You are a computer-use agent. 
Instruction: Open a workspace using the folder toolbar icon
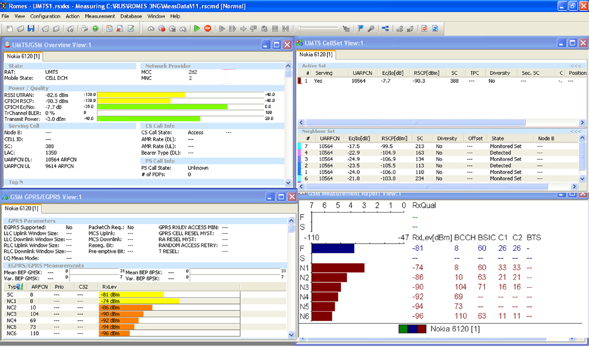coord(20,28)
